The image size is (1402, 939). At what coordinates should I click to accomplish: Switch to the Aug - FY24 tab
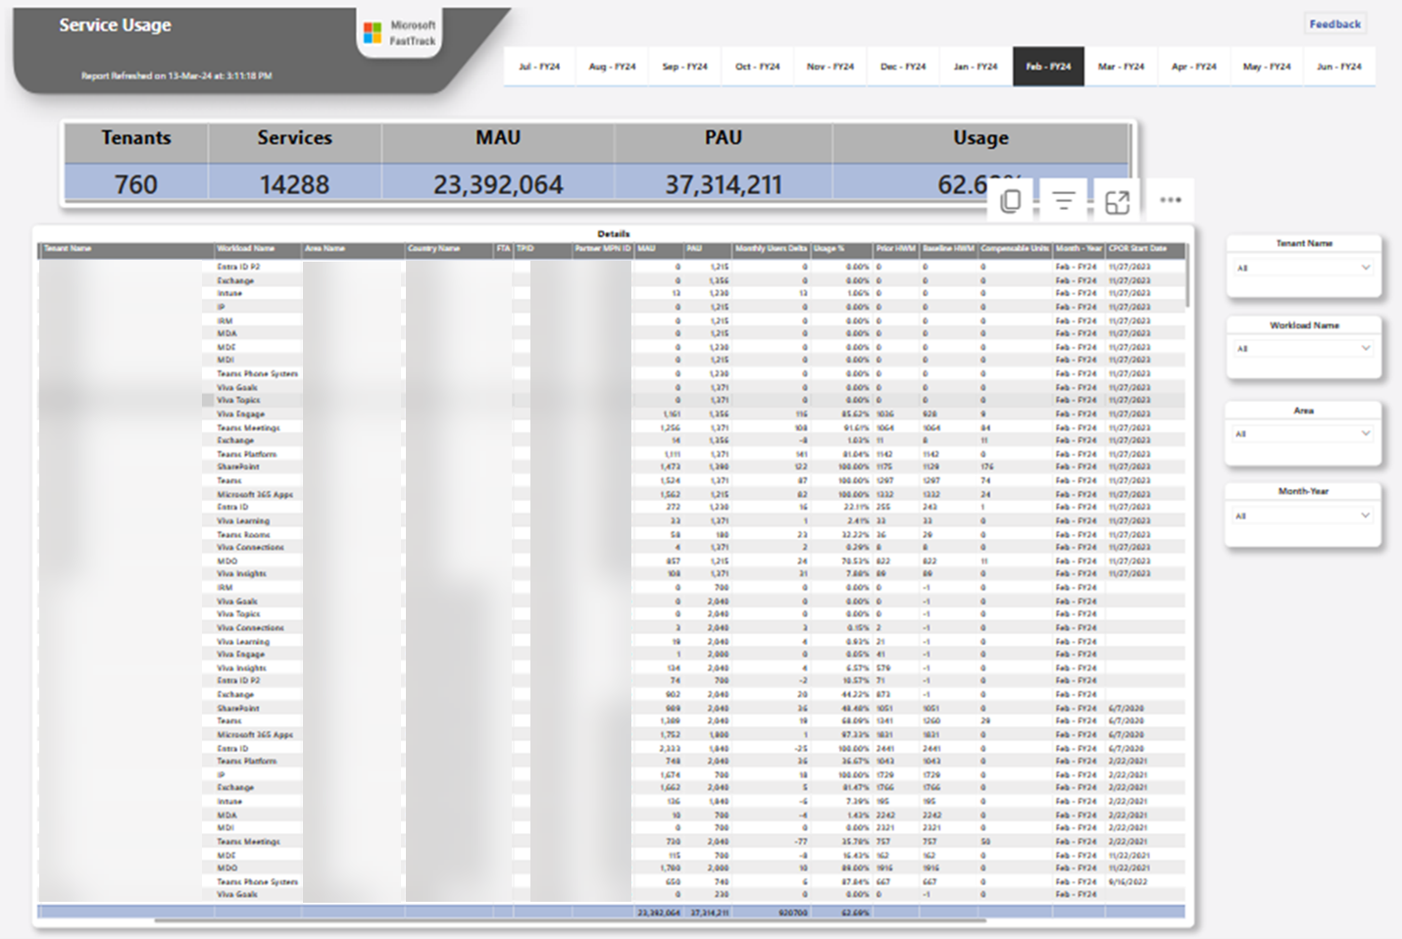tap(612, 67)
